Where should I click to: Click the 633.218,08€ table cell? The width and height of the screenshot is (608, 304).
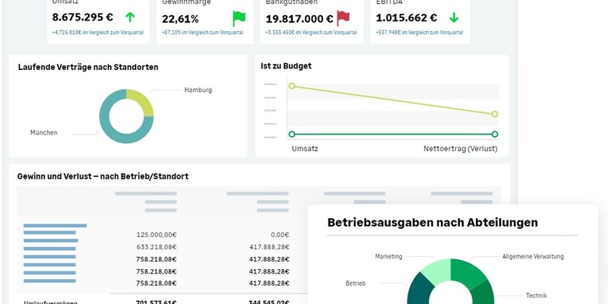click(157, 246)
